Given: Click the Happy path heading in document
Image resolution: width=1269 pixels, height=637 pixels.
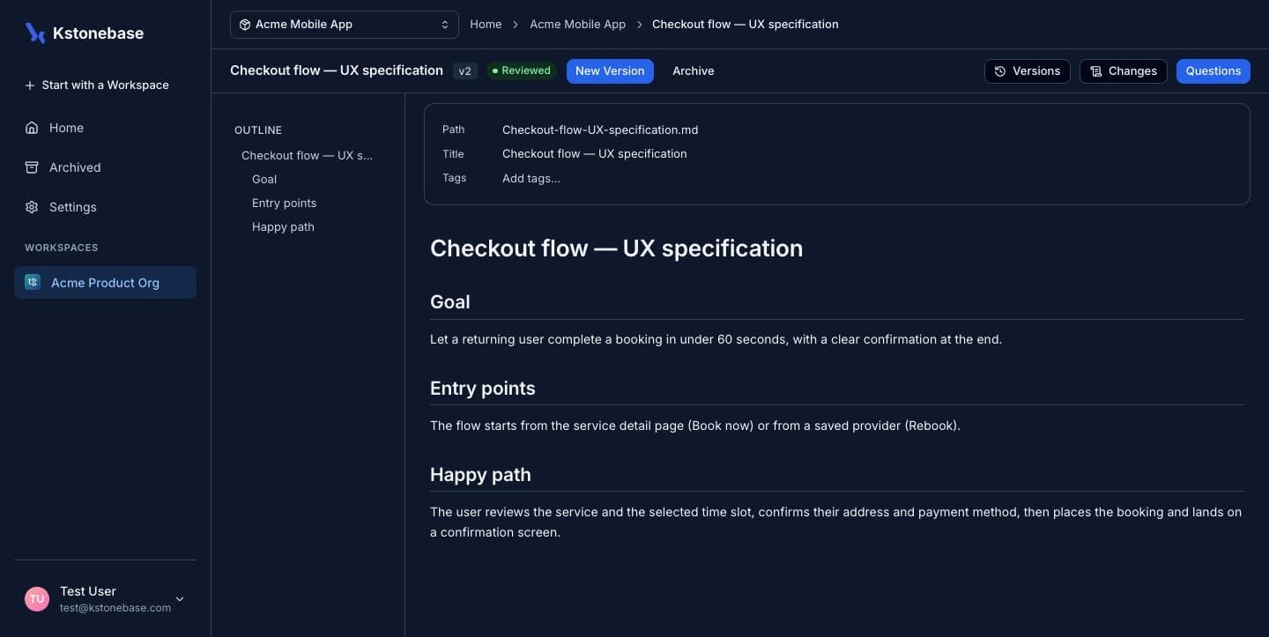Looking at the screenshot, I should point(480,475).
